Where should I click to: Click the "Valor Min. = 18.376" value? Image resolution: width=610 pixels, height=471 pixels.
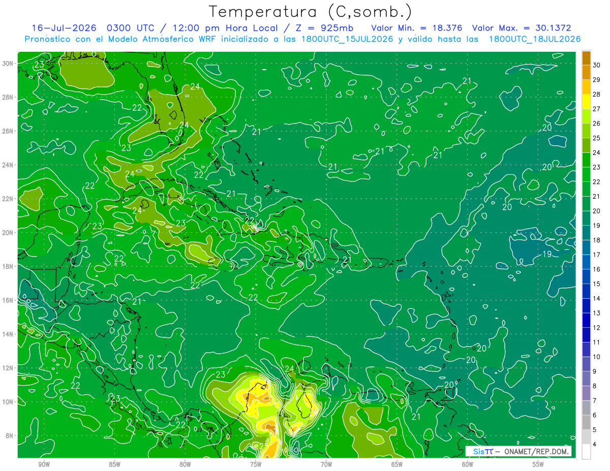pos(417,27)
